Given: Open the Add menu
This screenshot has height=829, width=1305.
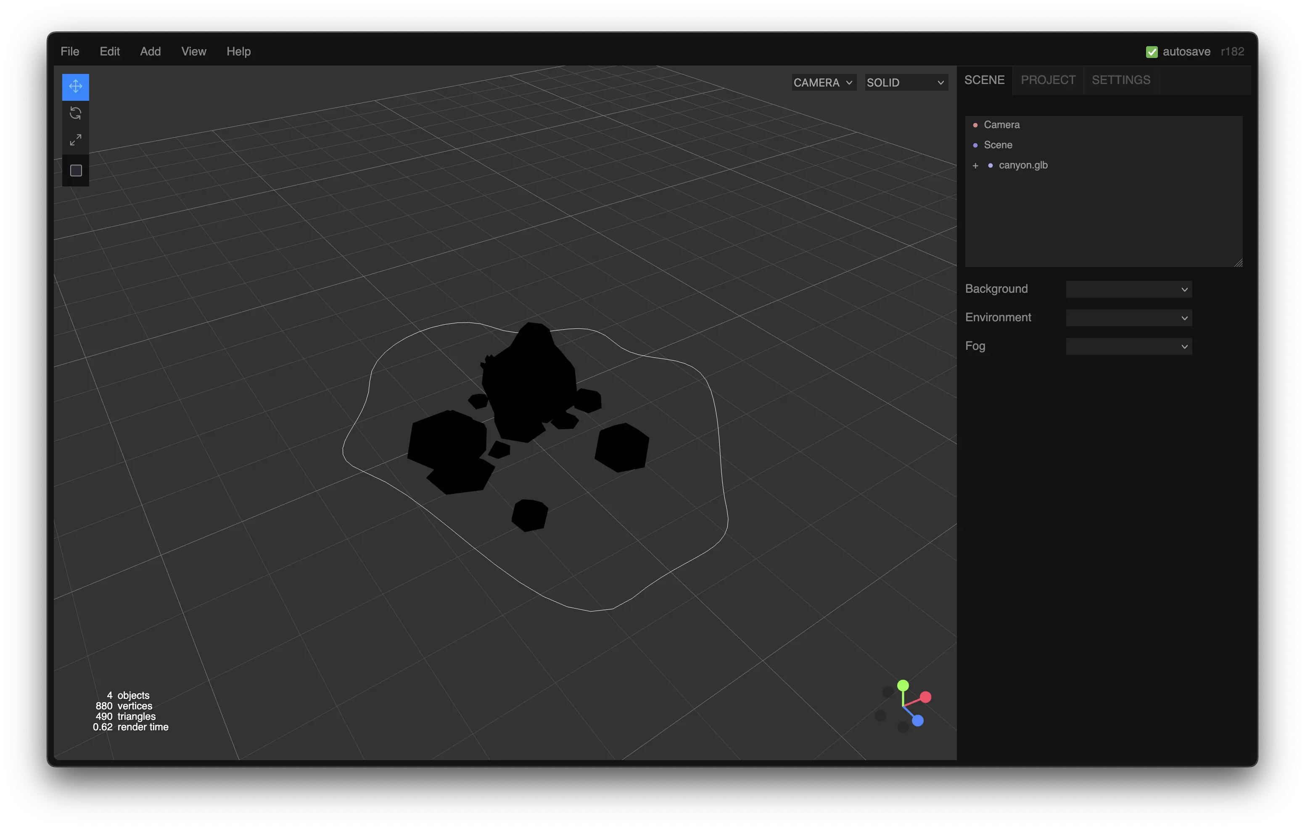Looking at the screenshot, I should pyautogui.click(x=150, y=51).
